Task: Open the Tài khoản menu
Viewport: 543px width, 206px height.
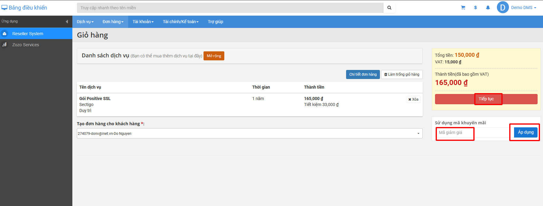Action: click(x=143, y=22)
